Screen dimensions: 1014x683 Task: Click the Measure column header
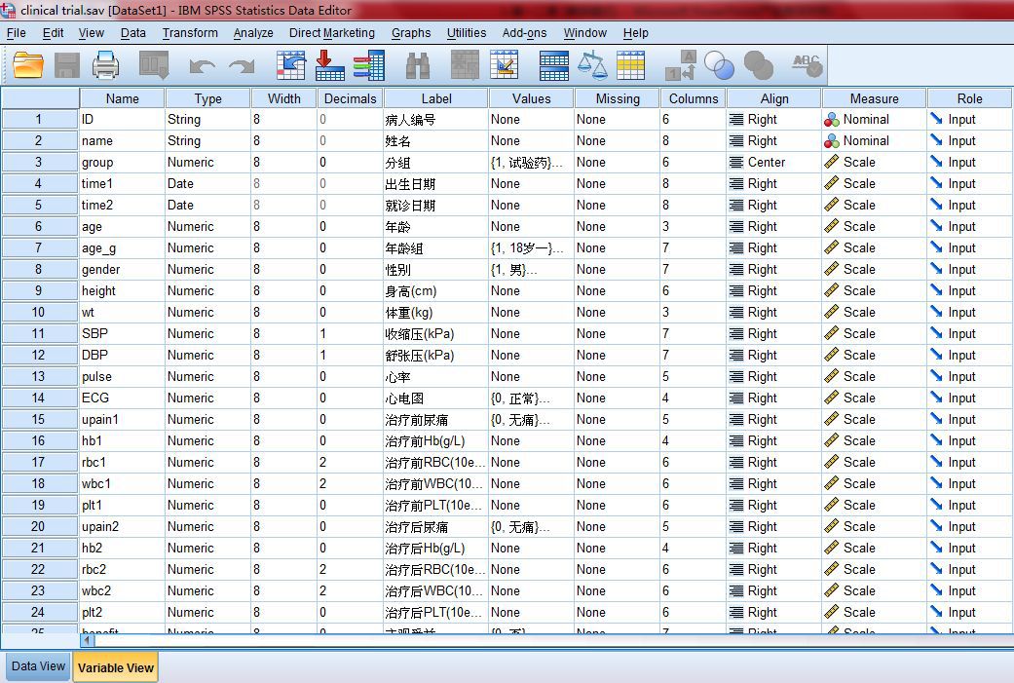(875, 98)
